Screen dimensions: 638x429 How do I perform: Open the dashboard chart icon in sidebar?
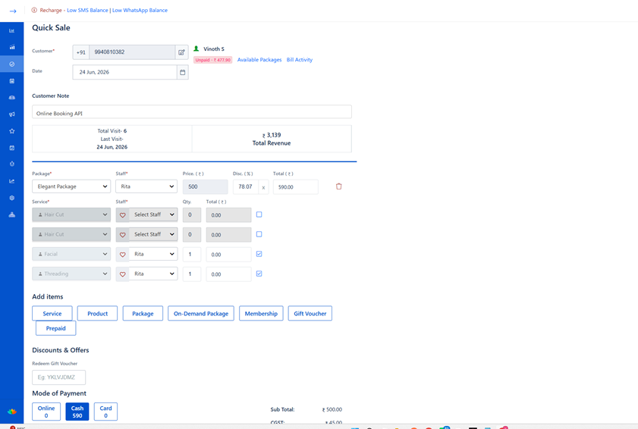pos(12,30)
